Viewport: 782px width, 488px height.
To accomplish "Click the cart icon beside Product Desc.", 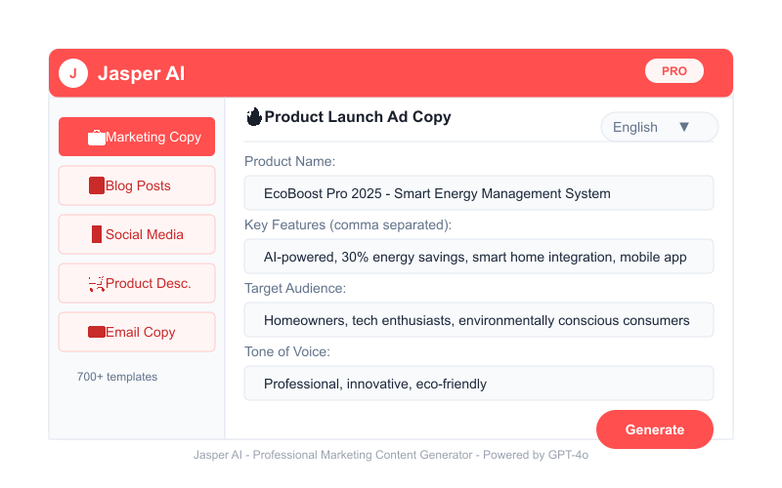I will click(x=96, y=283).
